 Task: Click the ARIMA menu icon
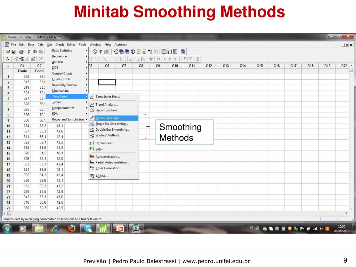pyautogui.click(x=91, y=176)
